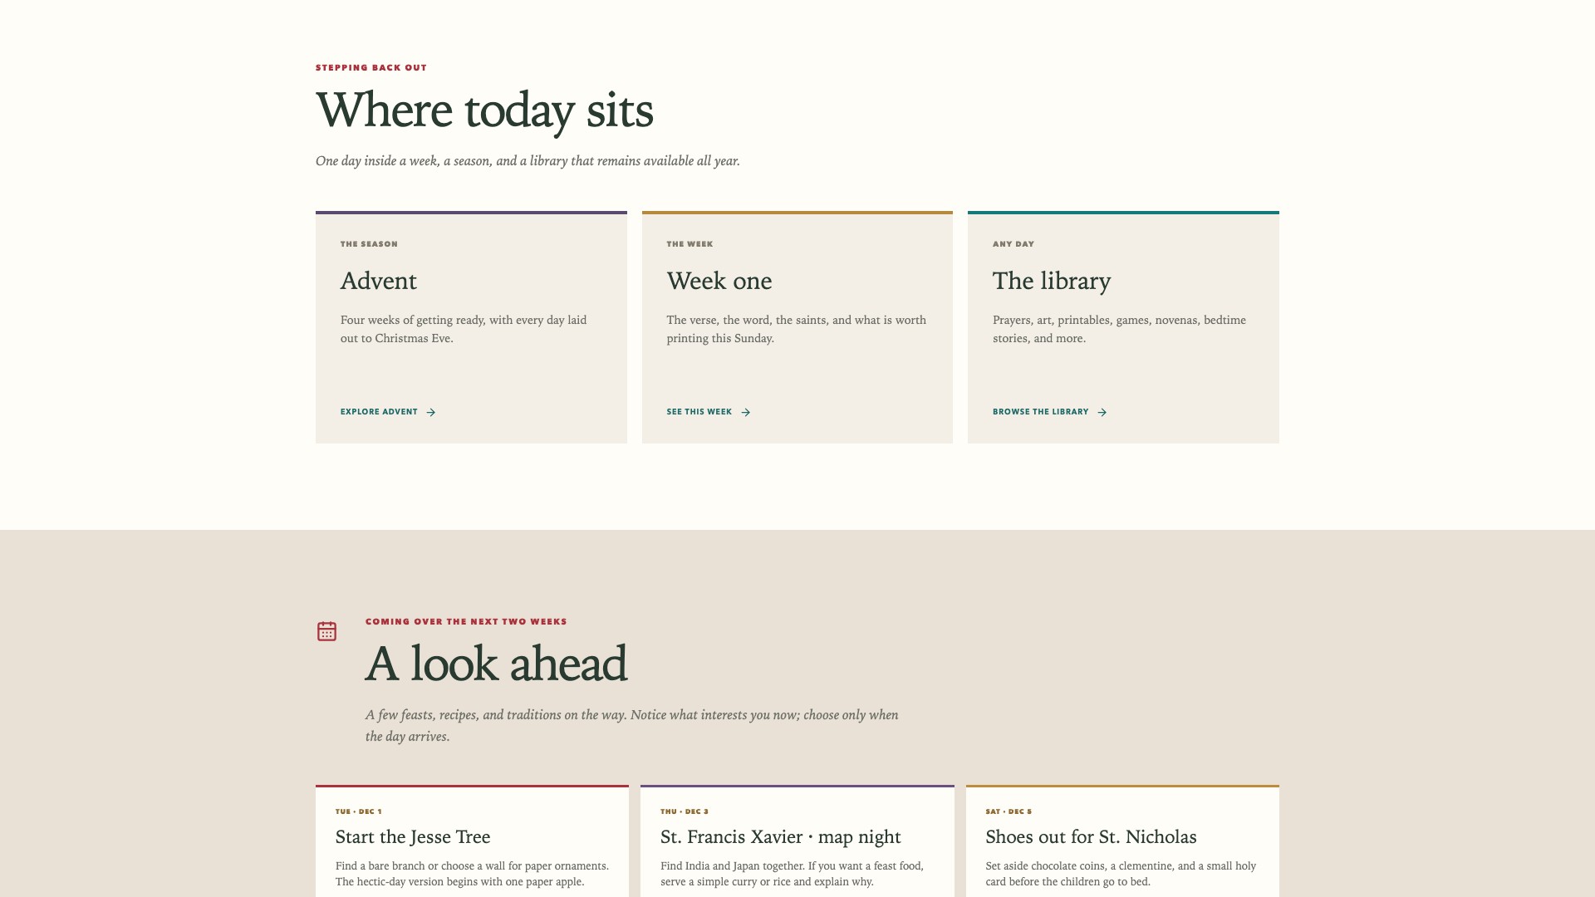Viewport: 1595px width, 897px height.
Task: Click the Tue Dec 1 date label
Action: (x=359, y=811)
